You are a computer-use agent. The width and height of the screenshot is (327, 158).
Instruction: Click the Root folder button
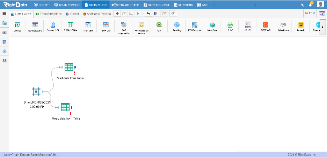coord(310,13)
